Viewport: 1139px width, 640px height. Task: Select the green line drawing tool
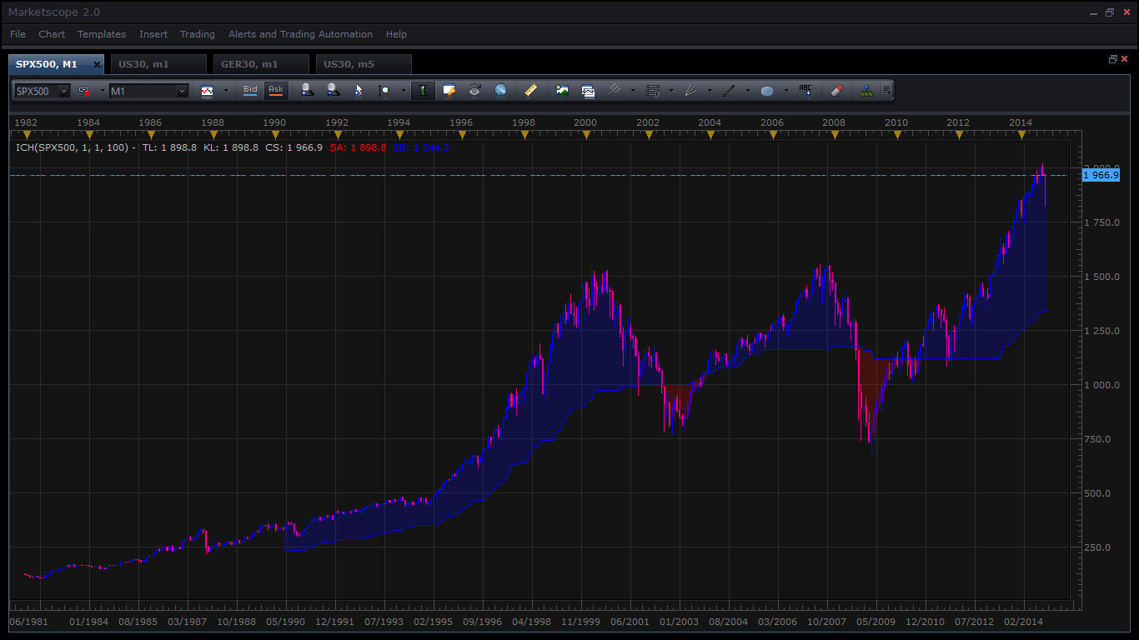tap(730, 91)
